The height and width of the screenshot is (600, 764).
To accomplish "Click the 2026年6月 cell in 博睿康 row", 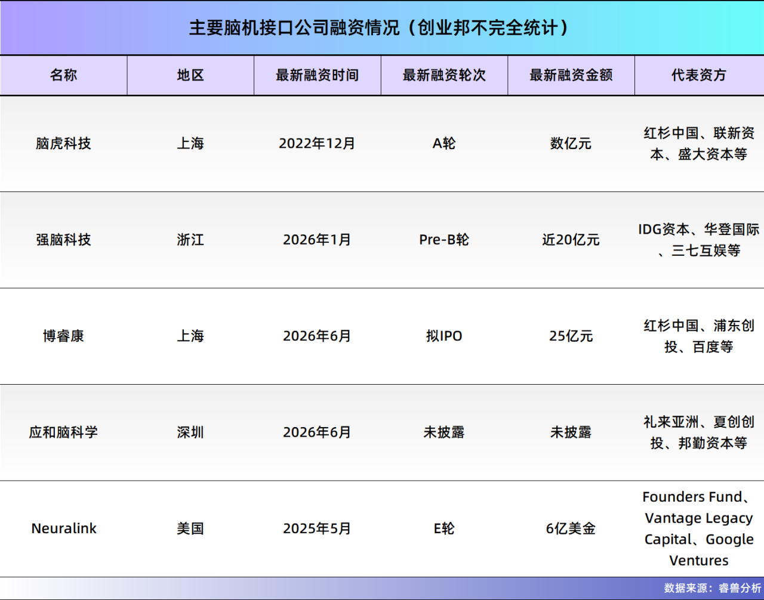I will tap(318, 336).
